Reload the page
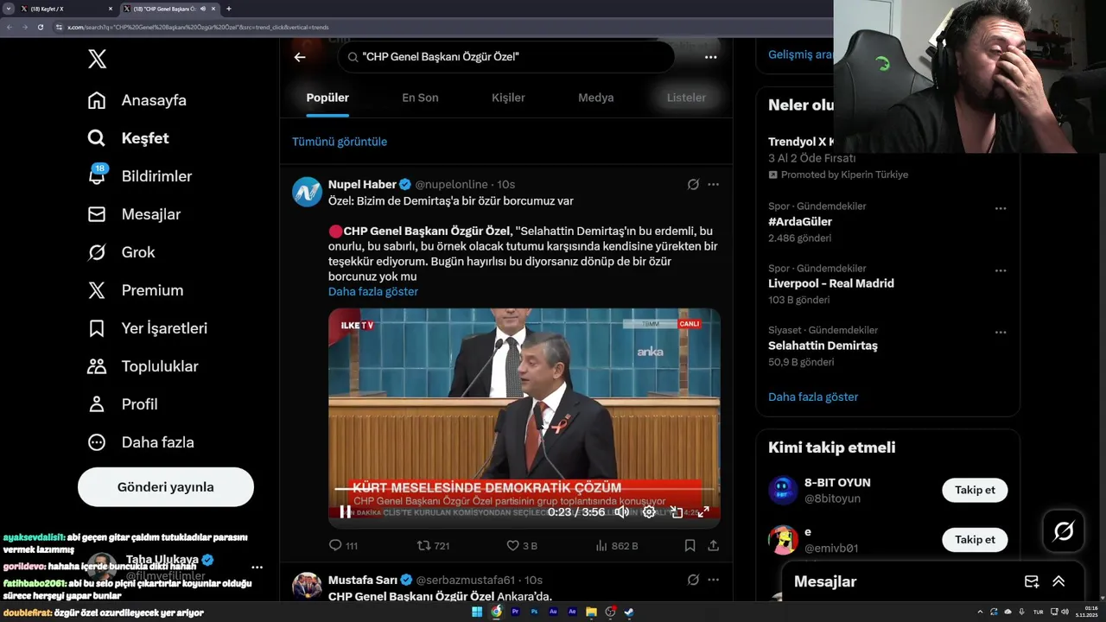Screen dimensions: 1106x622 pos(40,27)
